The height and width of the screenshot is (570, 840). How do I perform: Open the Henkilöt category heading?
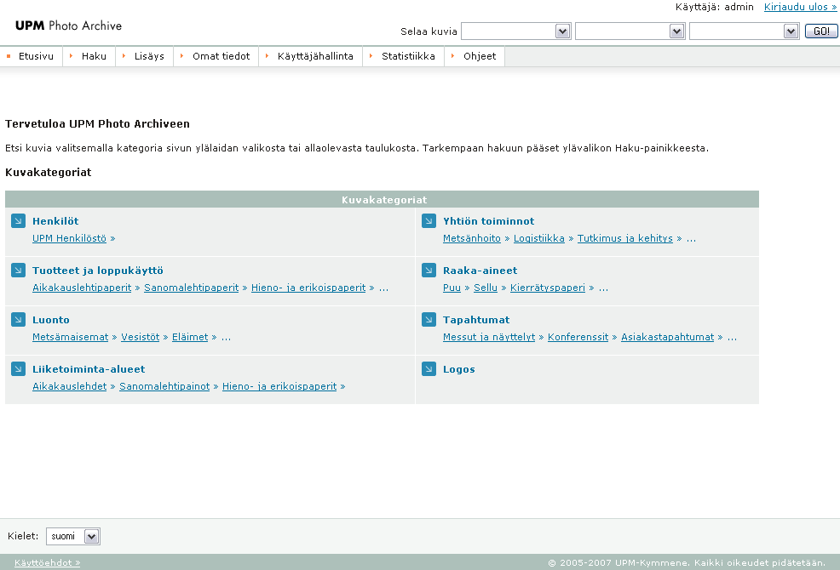[55, 221]
